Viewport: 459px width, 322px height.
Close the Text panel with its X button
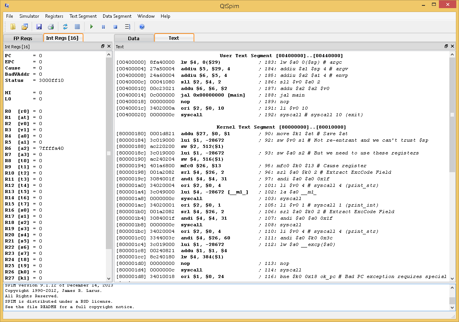(452, 46)
